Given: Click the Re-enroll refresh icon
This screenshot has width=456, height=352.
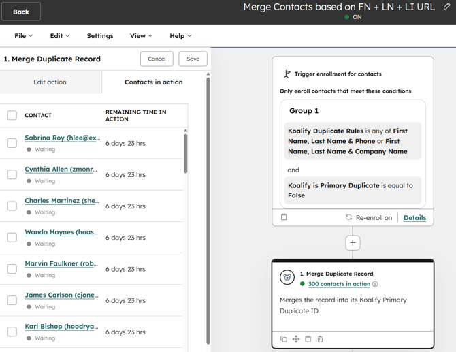Looking at the screenshot, I should [x=348, y=217].
